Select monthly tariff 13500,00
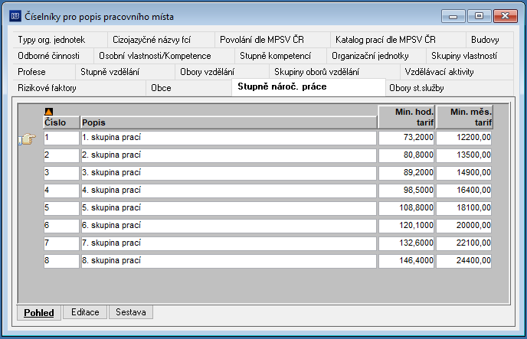 pos(464,155)
